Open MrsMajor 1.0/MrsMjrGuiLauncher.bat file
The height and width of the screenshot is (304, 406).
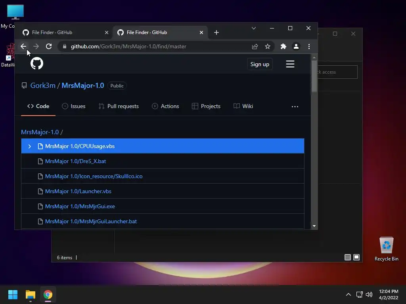[x=91, y=221]
